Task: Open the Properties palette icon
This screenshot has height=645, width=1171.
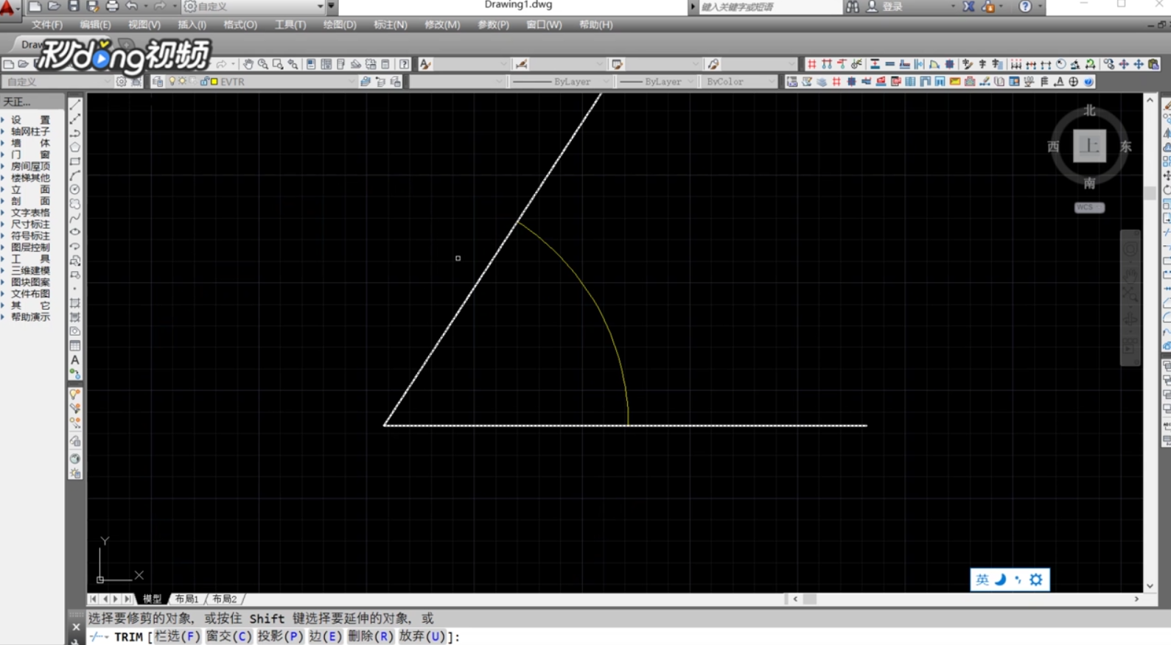Action: pyautogui.click(x=311, y=64)
